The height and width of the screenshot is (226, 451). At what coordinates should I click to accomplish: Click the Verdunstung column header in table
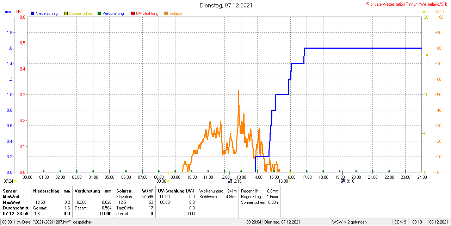click(87, 191)
